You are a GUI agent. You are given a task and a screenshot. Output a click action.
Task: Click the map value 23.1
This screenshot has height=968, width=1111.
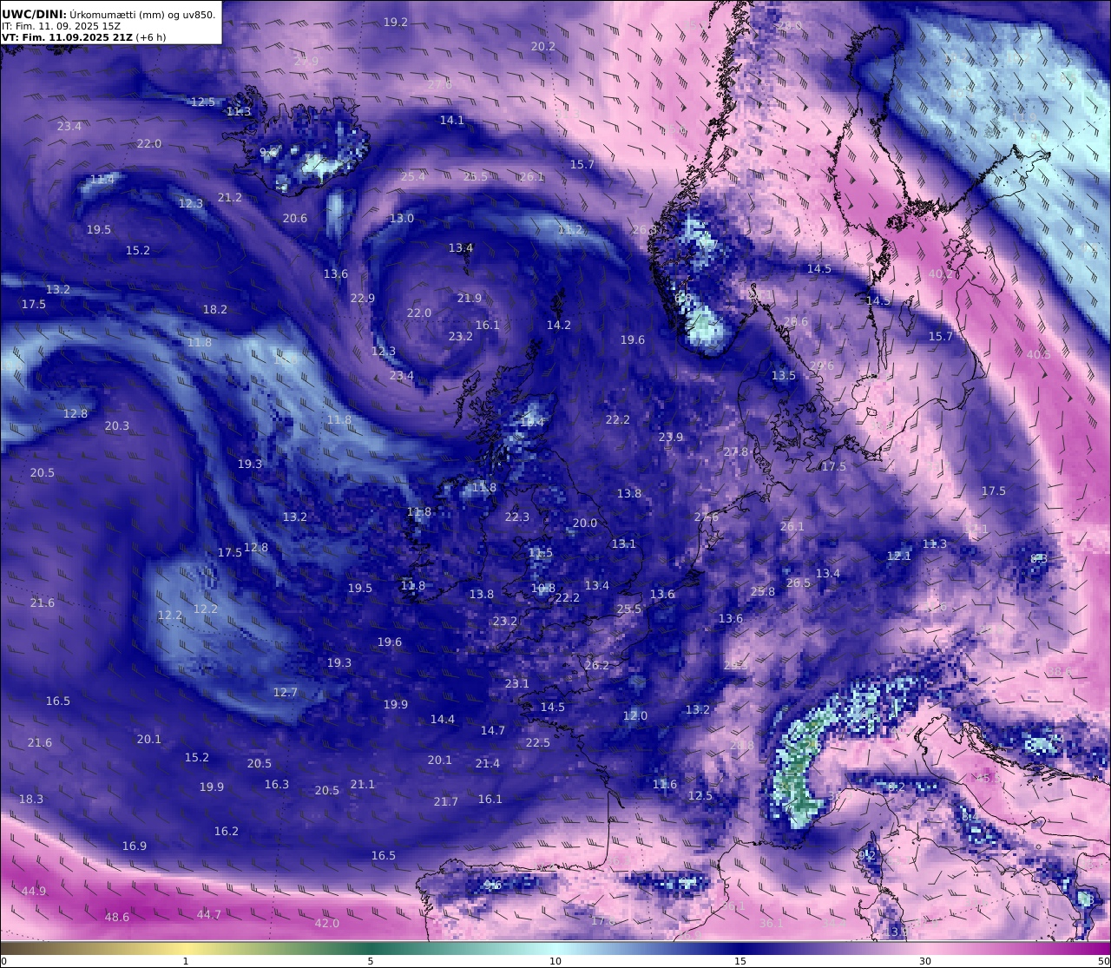click(x=517, y=683)
